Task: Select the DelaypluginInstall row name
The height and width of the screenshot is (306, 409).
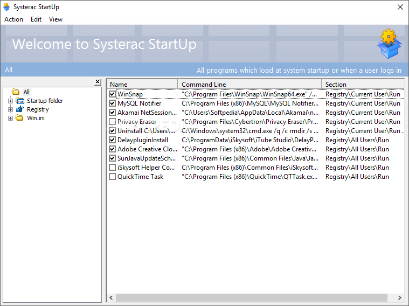Action: [143, 140]
